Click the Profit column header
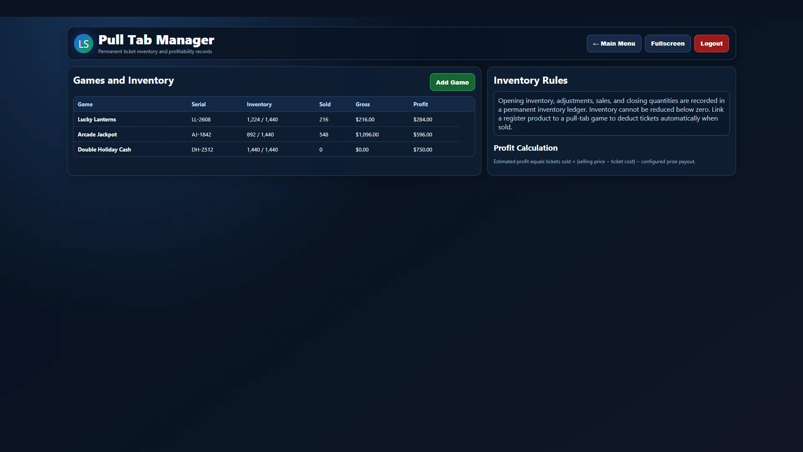 click(420, 104)
